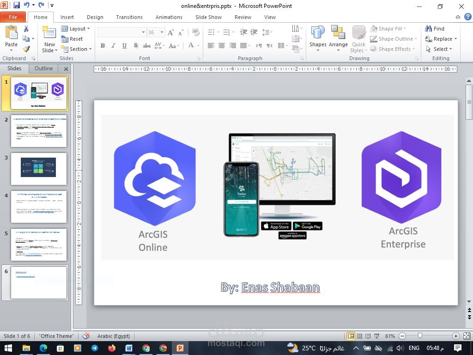Viewport: 473px width, 355px height.
Task: Switch to Reading View icon
Action: coord(368,336)
